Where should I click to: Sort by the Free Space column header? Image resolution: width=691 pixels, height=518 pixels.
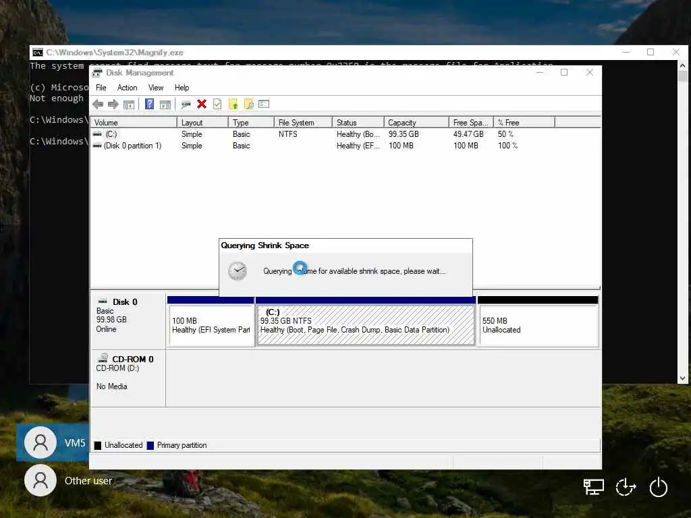coord(470,123)
